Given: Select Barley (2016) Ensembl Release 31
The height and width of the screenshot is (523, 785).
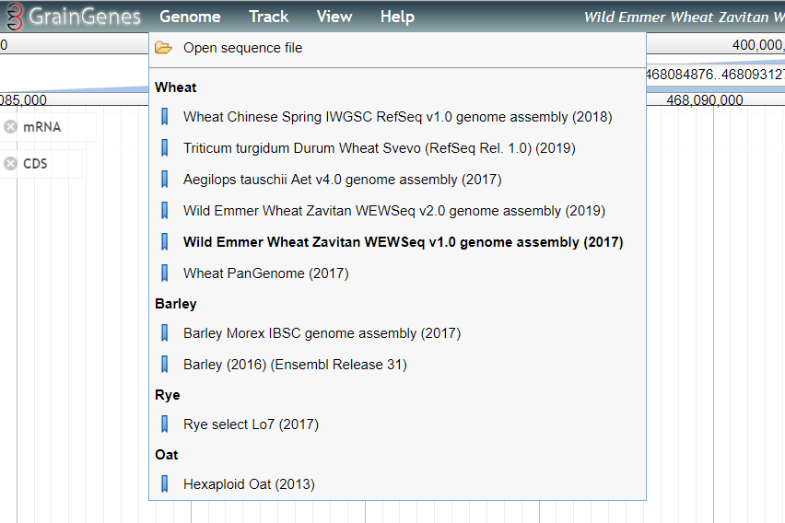Looking at the screenshot, I should pos(397,365).
